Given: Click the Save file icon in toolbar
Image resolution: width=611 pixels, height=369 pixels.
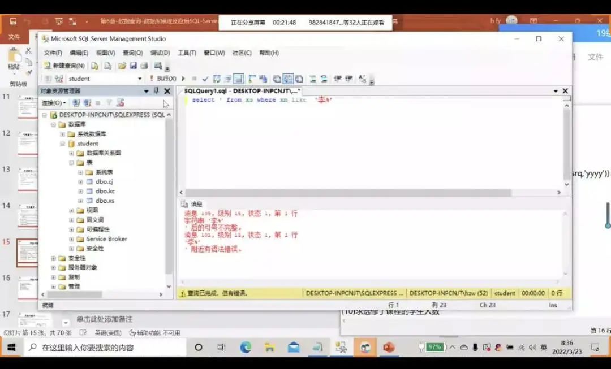Looking at the screenshot, I should (x=134, y=66).
